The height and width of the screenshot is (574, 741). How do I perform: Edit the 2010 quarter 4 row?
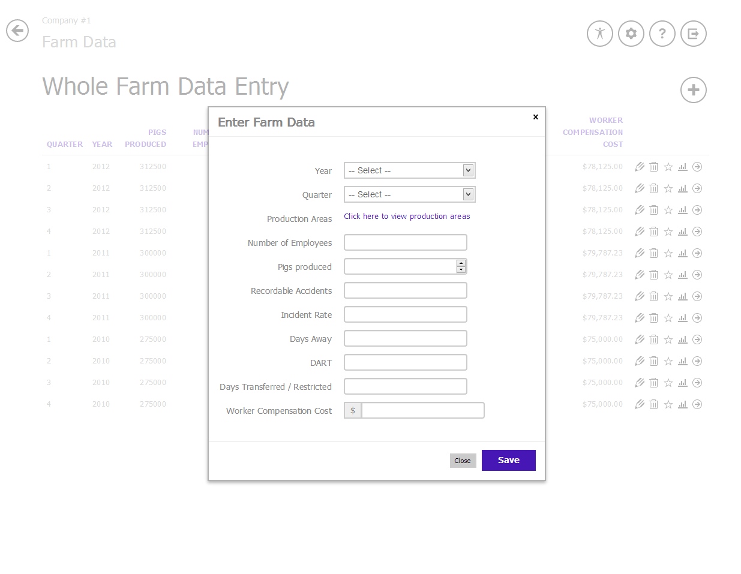[x=640, y=404]
